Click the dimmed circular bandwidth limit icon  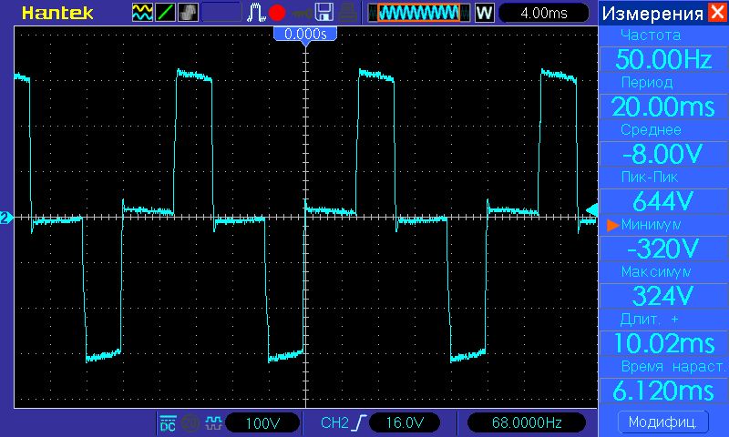click(x=190, y=423)
